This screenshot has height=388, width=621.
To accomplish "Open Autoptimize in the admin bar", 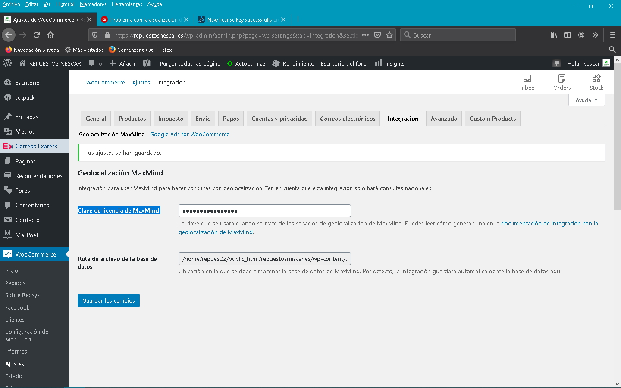I will point(246,63).
